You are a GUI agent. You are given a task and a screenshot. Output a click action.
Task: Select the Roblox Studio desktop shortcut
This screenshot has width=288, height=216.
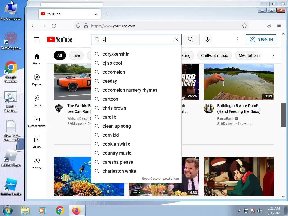11,187
